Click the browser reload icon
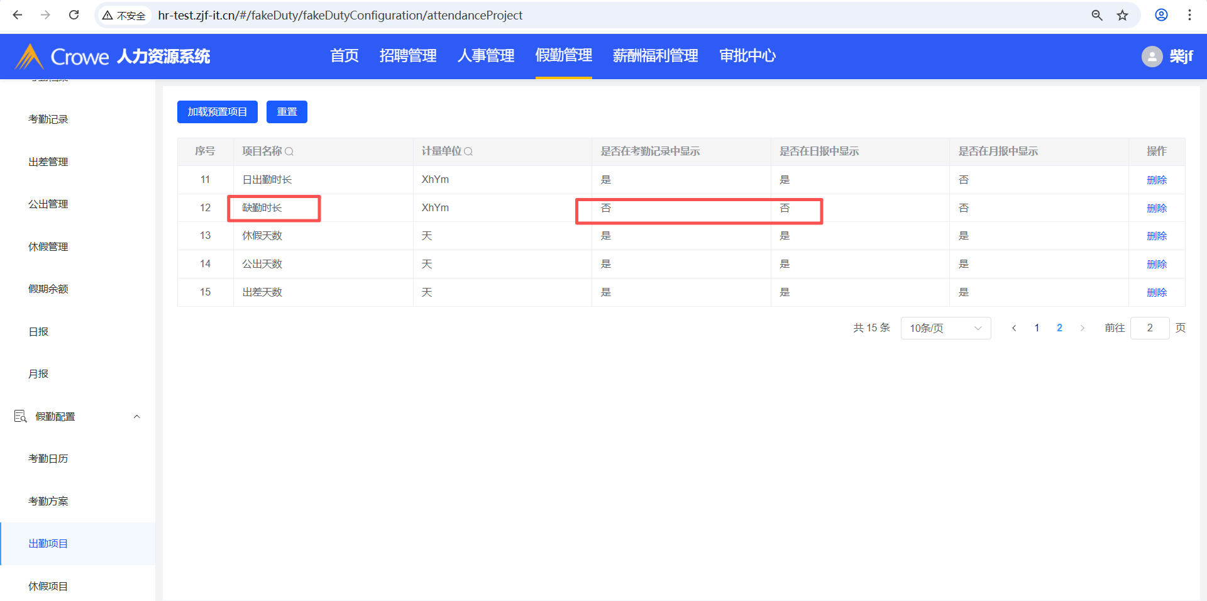 tap(74, 15)
